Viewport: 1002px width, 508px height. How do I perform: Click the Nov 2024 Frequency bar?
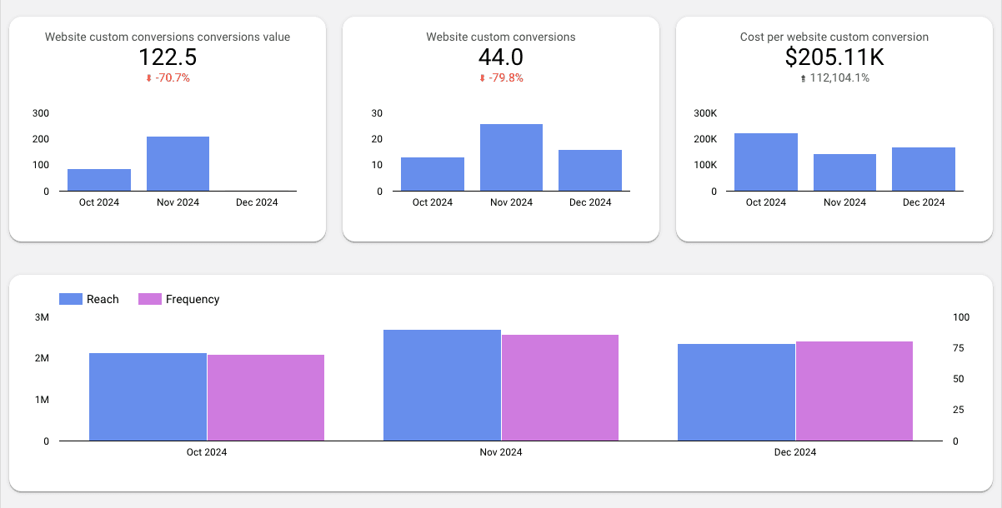pos(560,388)
